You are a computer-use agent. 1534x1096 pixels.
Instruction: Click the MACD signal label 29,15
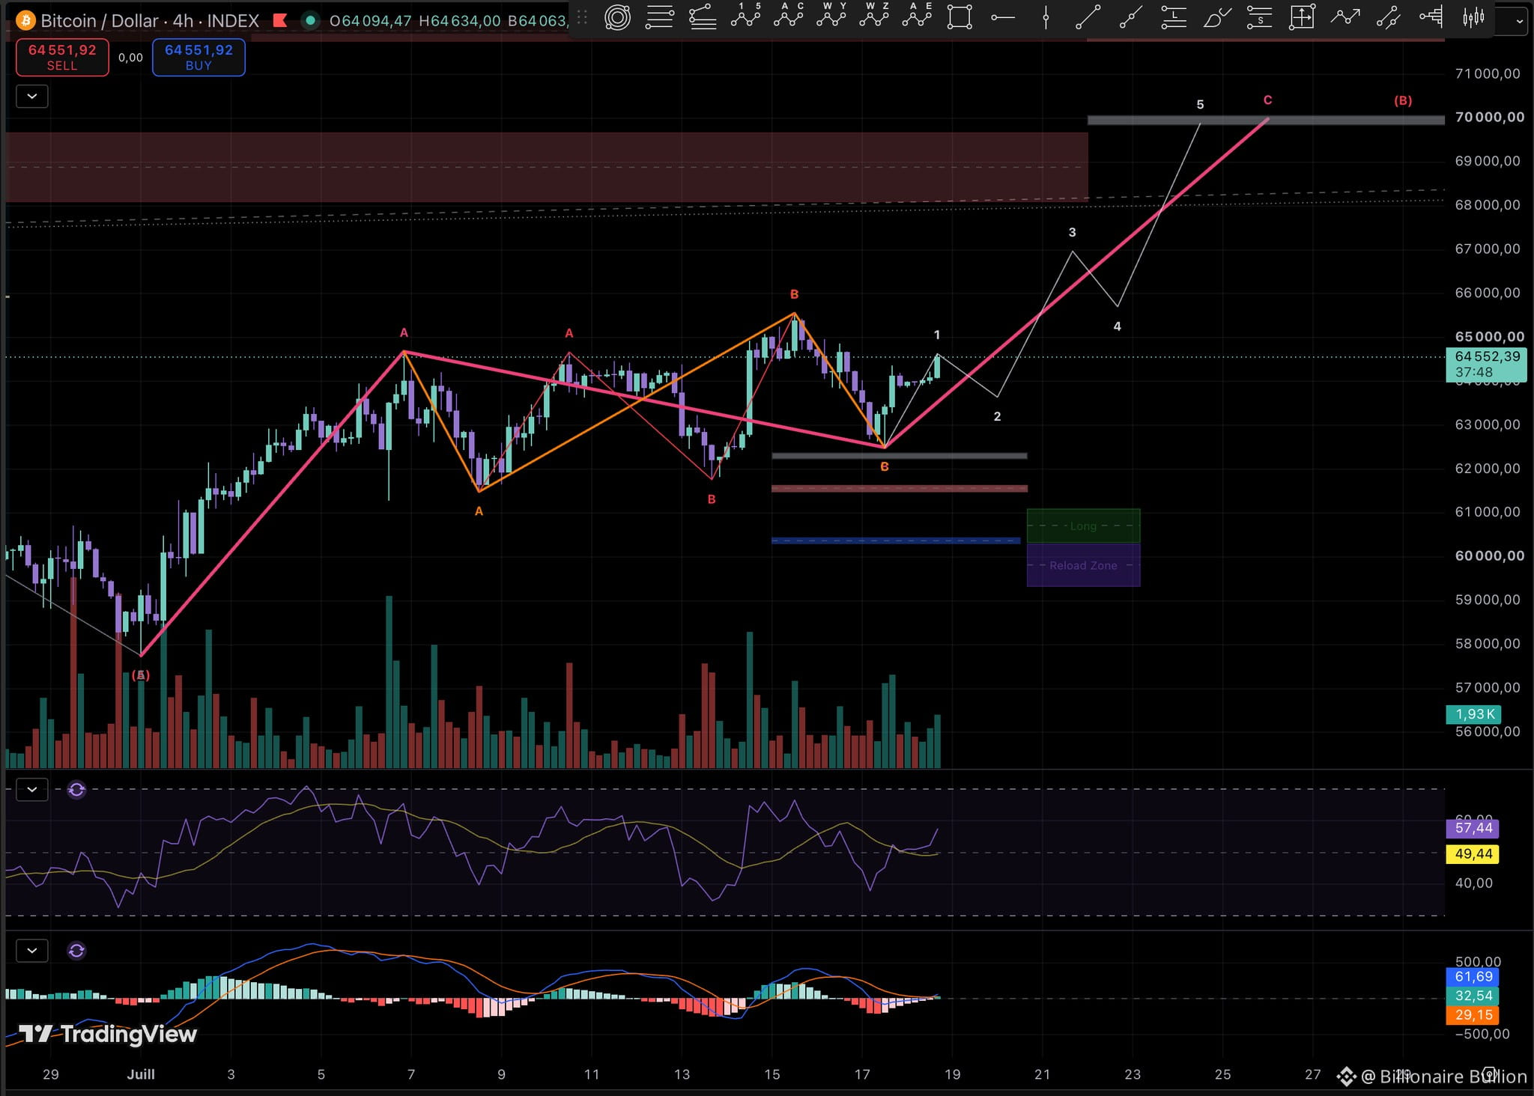point(1473,1015)
